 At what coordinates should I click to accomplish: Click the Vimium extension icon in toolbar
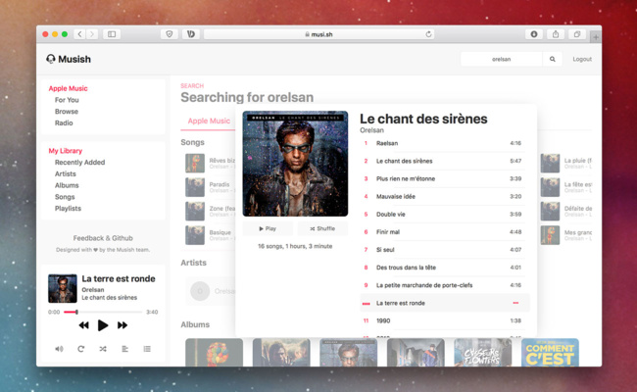point(191,34)
